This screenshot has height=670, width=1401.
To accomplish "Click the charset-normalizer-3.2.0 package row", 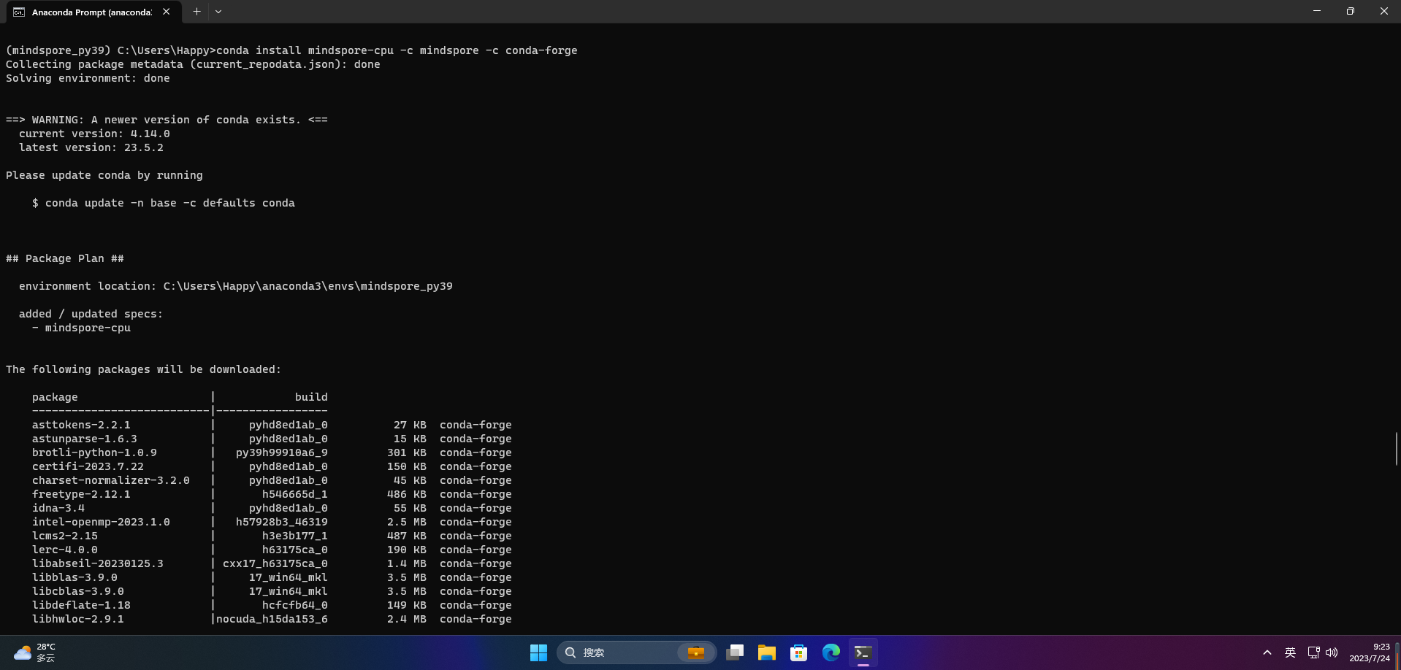I will 272,480.
